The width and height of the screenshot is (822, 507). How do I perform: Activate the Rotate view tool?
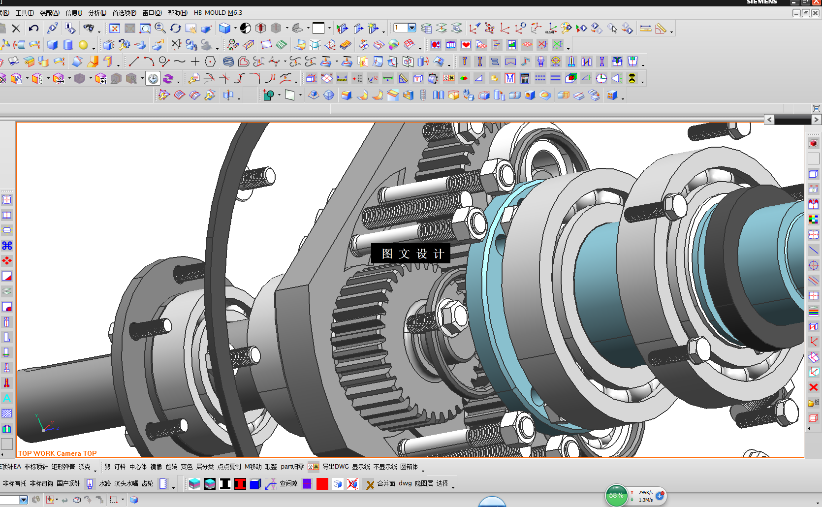pos(176,28)
